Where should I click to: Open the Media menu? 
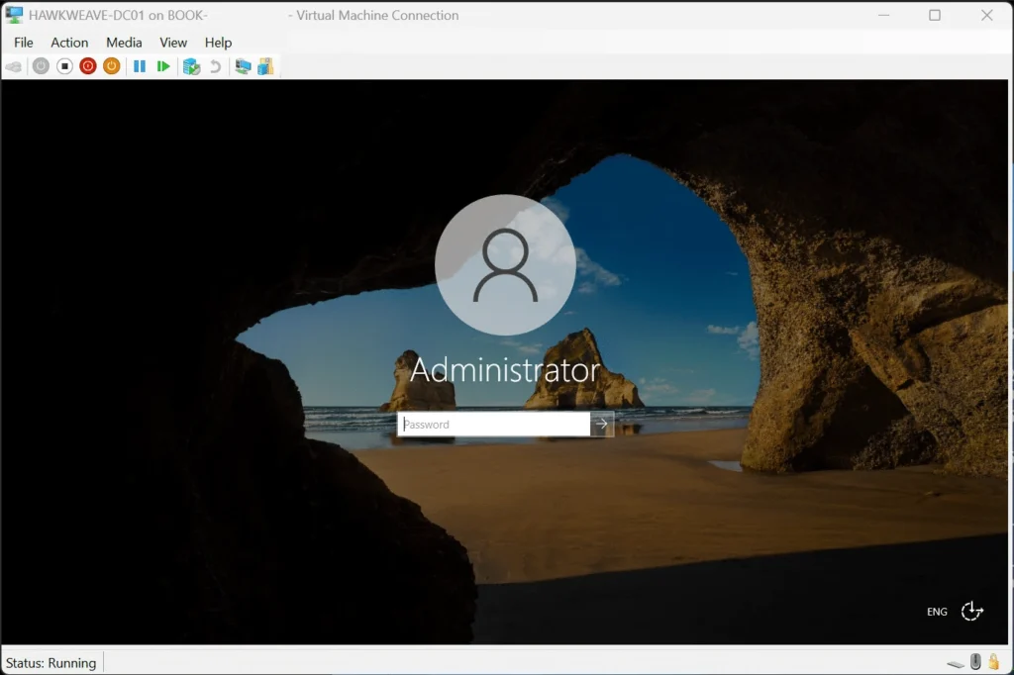[x=124, y=43]
